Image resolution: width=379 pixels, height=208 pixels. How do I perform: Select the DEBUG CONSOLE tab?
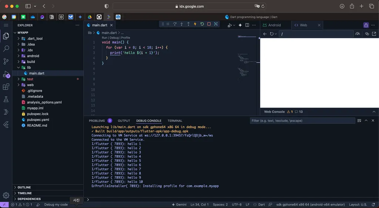(149, 121)
